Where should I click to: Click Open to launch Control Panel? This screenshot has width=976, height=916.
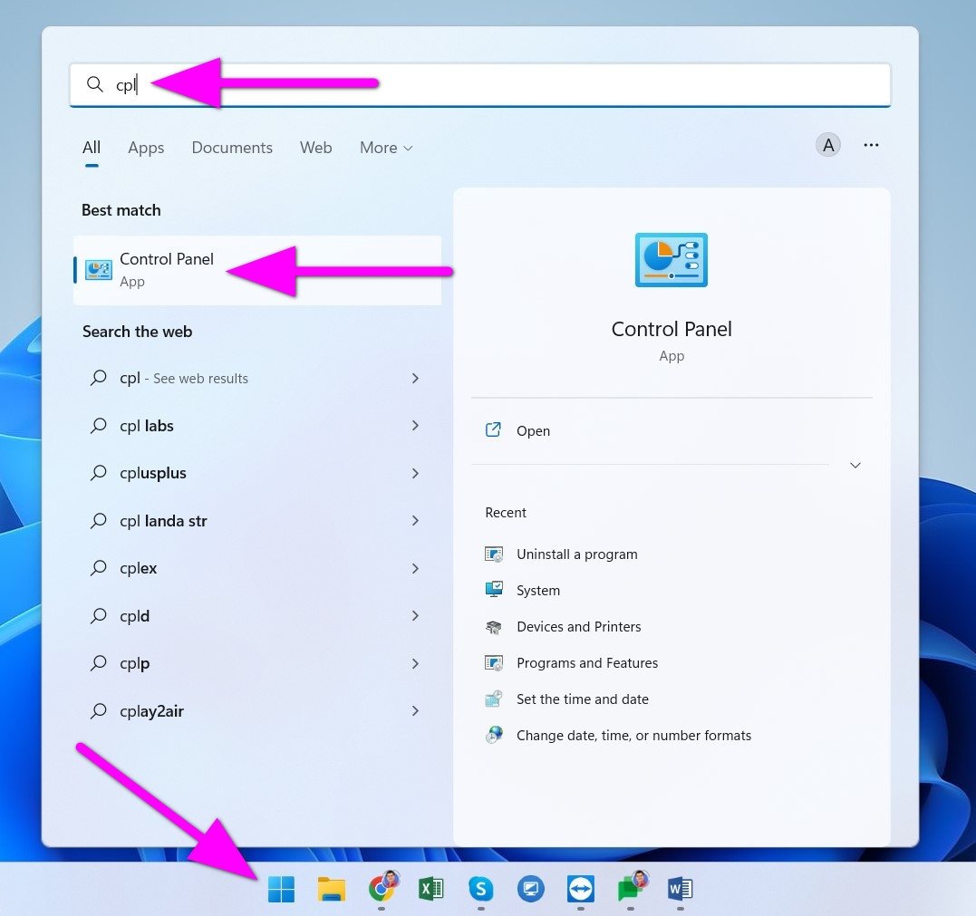(533, 430)
